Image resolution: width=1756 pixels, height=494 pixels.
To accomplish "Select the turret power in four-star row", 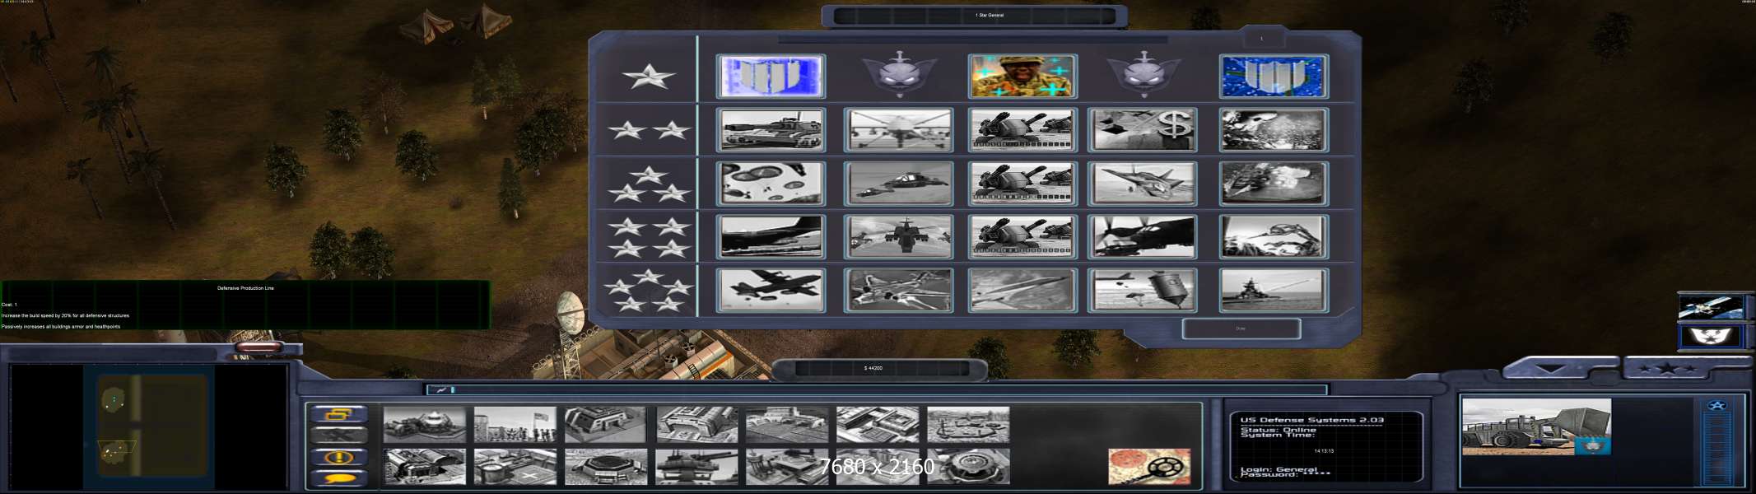I will click(x=1022, y=236).
